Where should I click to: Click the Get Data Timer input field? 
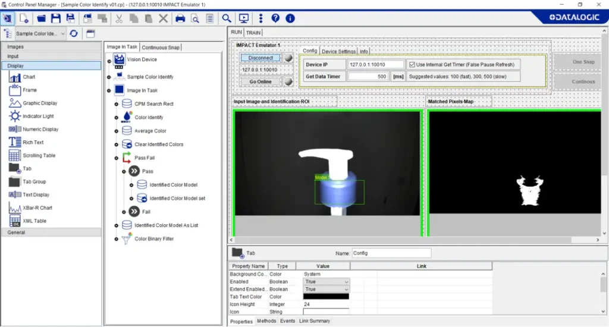click(x=368, y=77)
